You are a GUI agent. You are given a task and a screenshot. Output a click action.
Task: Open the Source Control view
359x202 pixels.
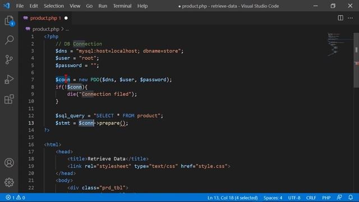(9, 59)
